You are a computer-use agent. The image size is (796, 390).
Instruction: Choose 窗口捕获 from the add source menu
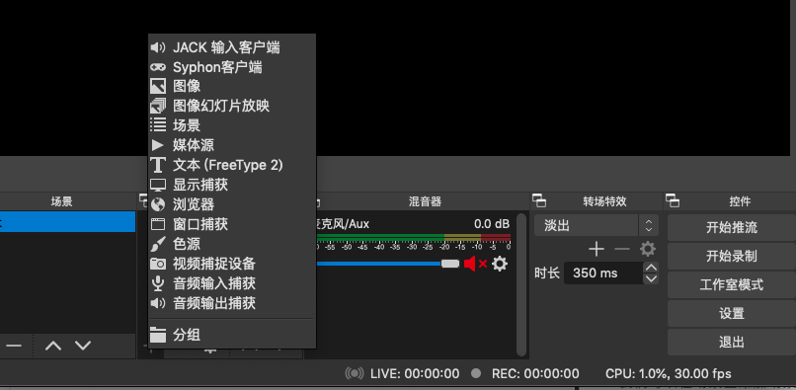pos(232,224)
